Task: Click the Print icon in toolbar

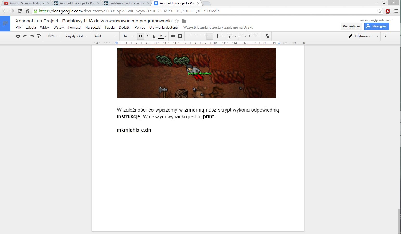Action: click(x=18, y=36)
